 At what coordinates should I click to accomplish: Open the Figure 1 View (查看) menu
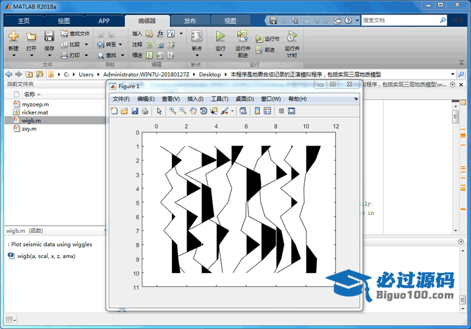click(x=171, y=99)
